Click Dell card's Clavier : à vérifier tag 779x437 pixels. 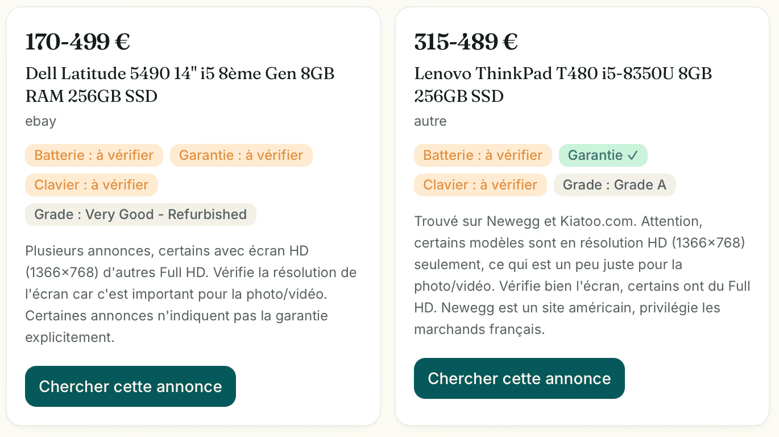(x=91, y=185)
